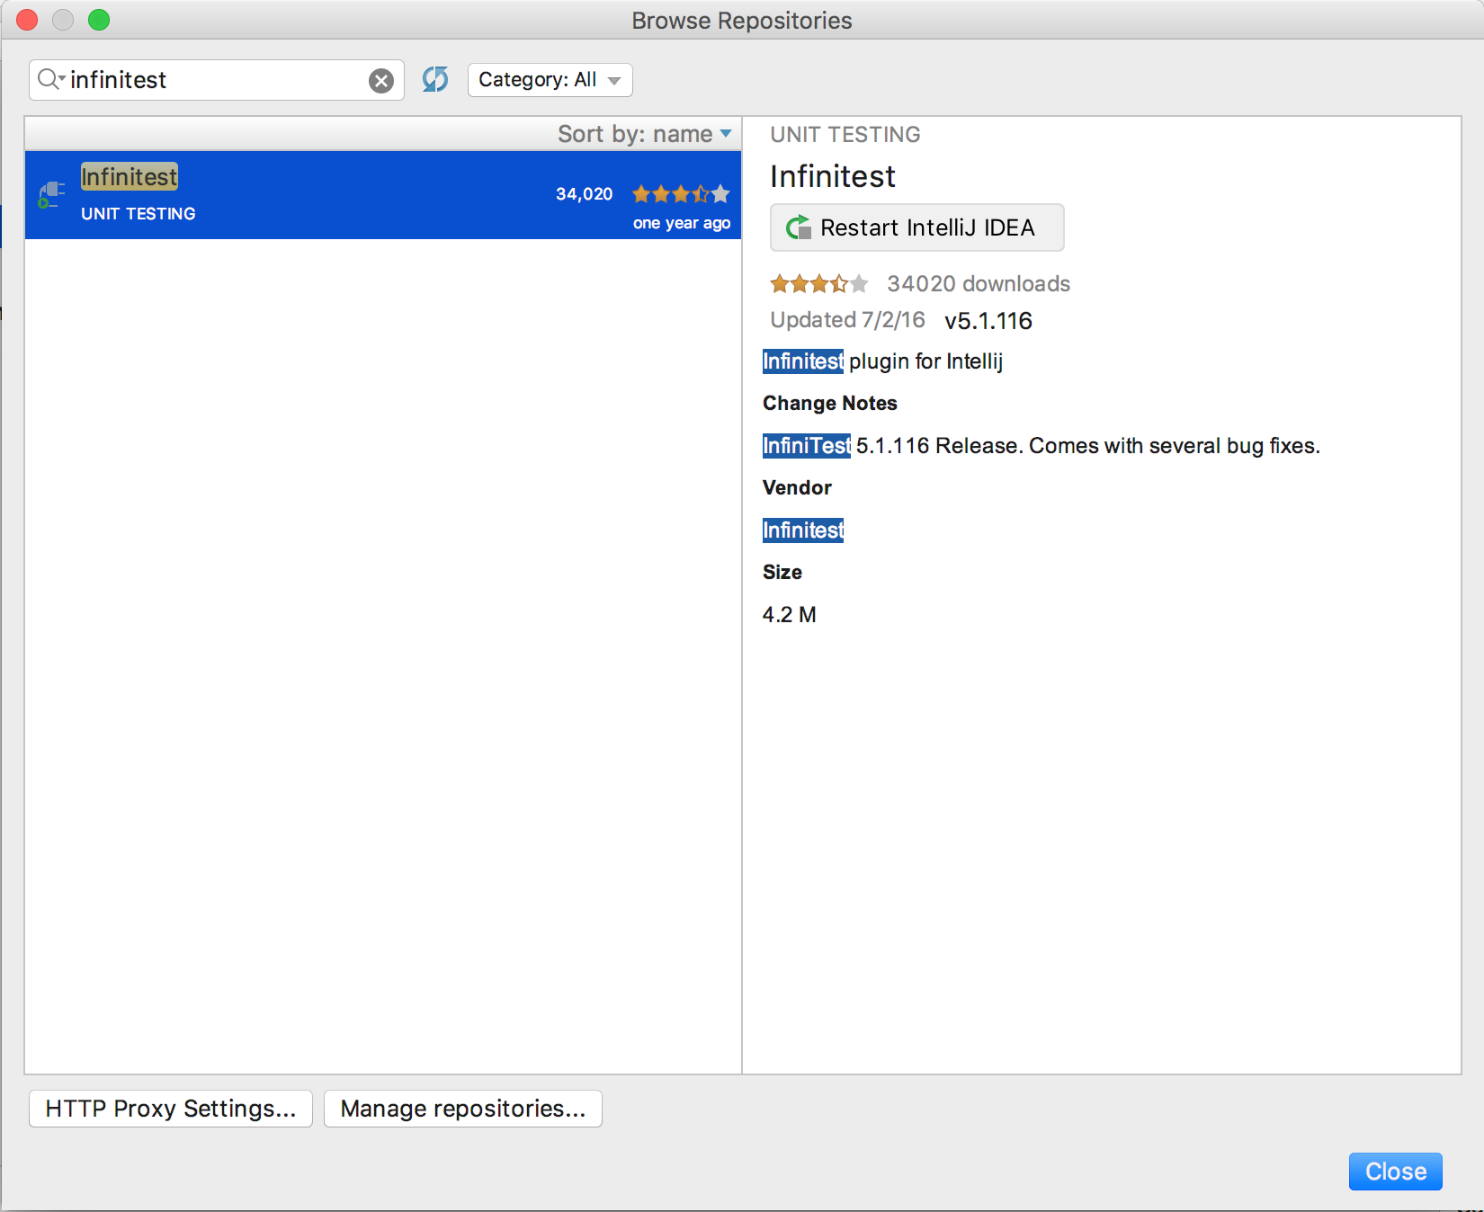This screenshot has height=1212, width=1484.
Task: Click the Infinitest vendor link
Action: (803, 530)
